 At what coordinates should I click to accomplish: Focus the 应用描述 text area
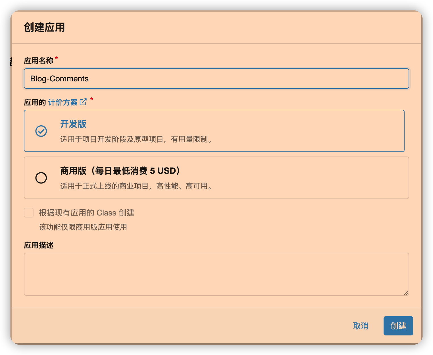click(x=216, y=274)
